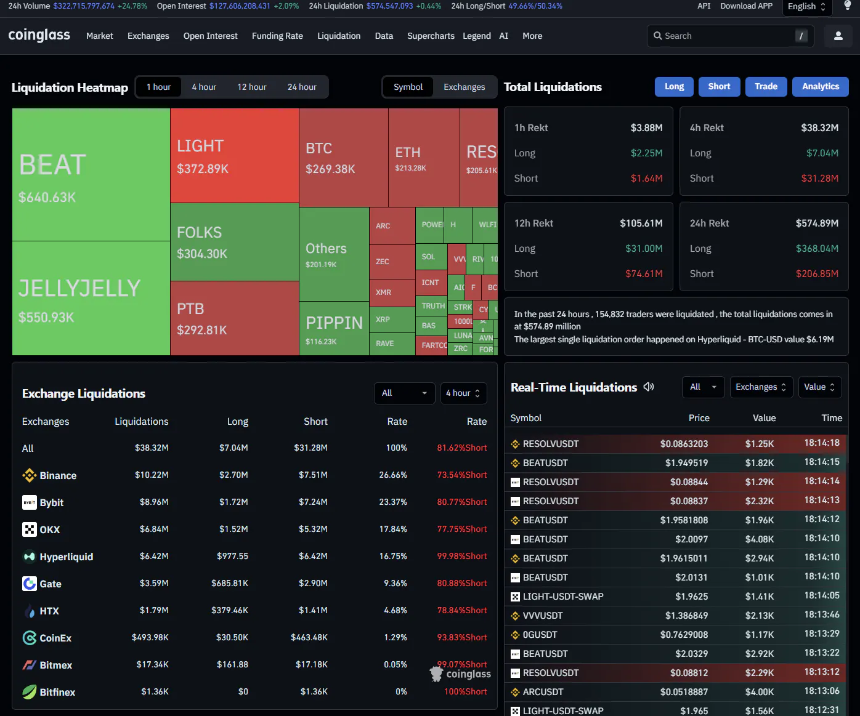Screen dimensions: 860x716
Task: Click the Legend menu item
Action: pyautogui.click(x=477, y=36)
